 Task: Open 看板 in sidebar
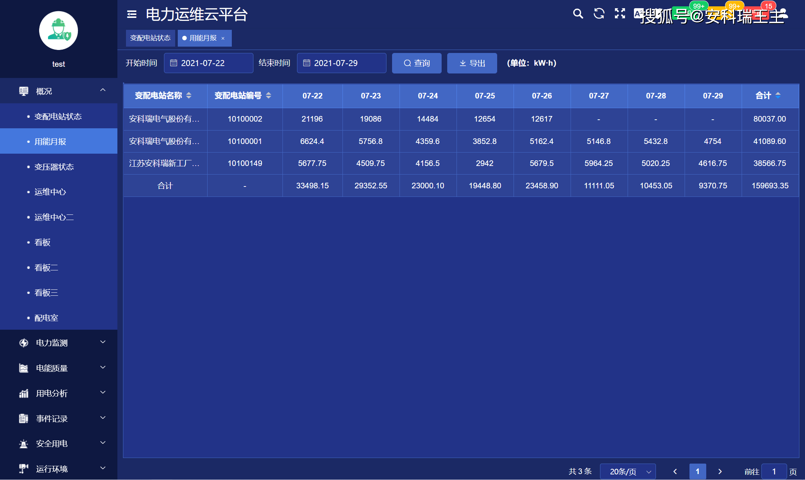click(59, 242)
